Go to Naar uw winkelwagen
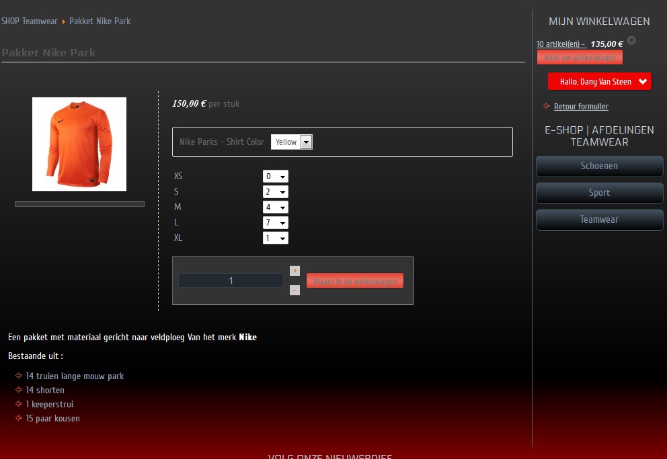The width and height of the screenshot is (667, 459). [x=580, y=57]
